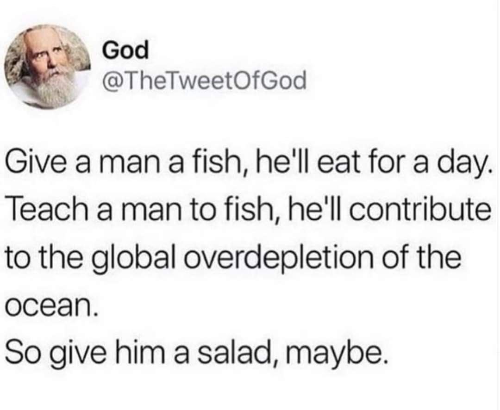Open the God profile avatar picture
Viewport: 500px width, 410px height.
[47, 67]
